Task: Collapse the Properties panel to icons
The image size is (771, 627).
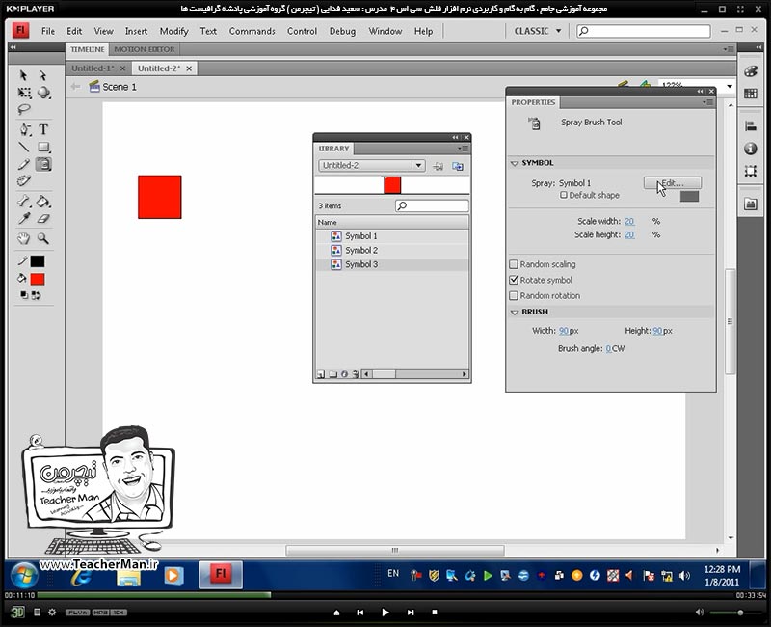Action: point(700,91)
